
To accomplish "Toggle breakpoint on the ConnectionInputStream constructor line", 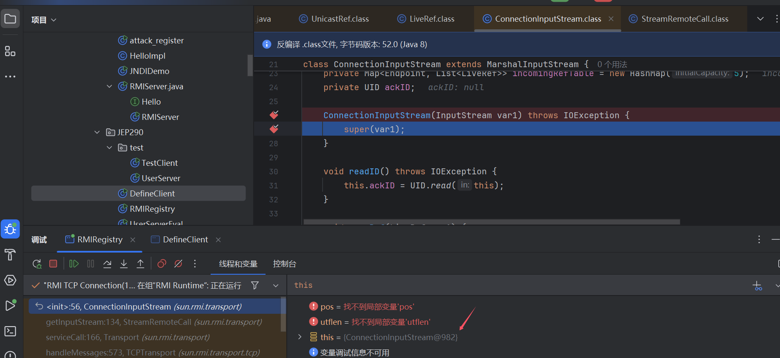I will pos(274,115).
